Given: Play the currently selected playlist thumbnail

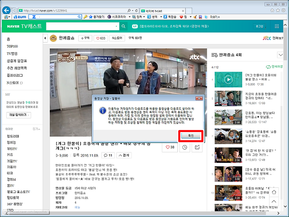Looking at the screenshot, I should [x=228, y=79].
